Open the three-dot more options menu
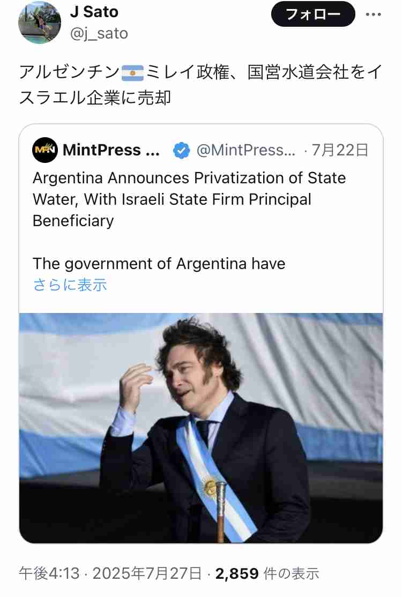 [373, 14]
